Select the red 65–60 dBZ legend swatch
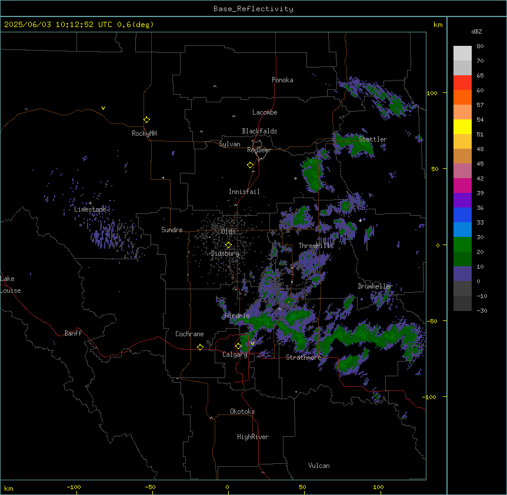The width and height of the screenshot is (507, 495). coord(462,82)
